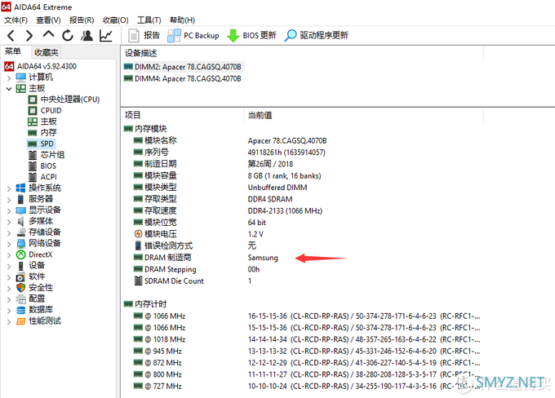Go up one level with the up arrow
This screenshot has height=398, width=555.
click(48, 34)
